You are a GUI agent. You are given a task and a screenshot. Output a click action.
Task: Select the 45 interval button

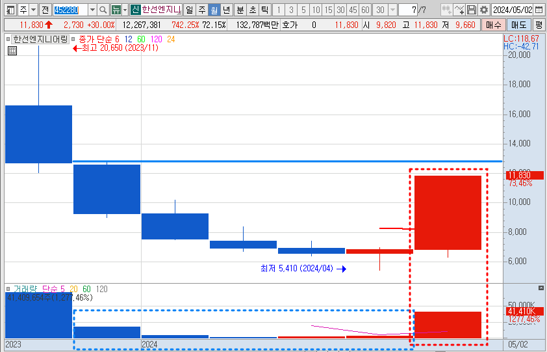pyautogui.click(x=353, y=10)
